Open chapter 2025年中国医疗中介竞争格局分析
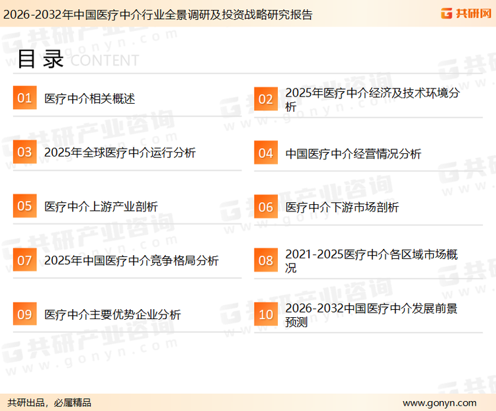 [x=132, y=260]
